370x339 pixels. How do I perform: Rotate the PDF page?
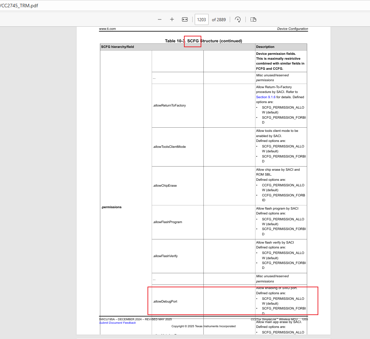[238, 19]
